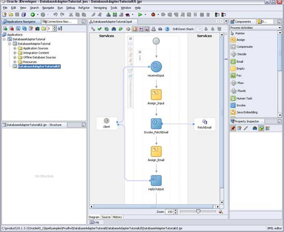The height and width of the screenshot is (232, 284).
Task: Open the Tools menu
Action: 114,8
